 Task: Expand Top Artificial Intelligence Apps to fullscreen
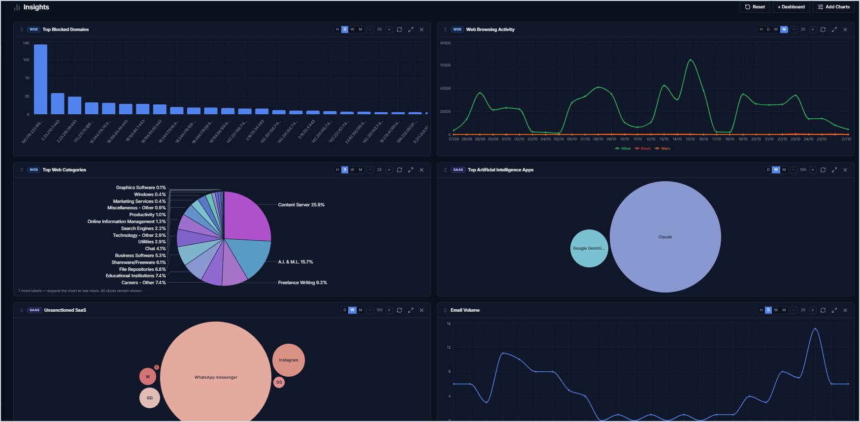tap(834, 170)
